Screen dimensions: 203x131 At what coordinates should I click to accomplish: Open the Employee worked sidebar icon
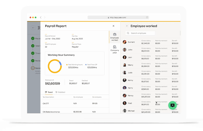115,37
